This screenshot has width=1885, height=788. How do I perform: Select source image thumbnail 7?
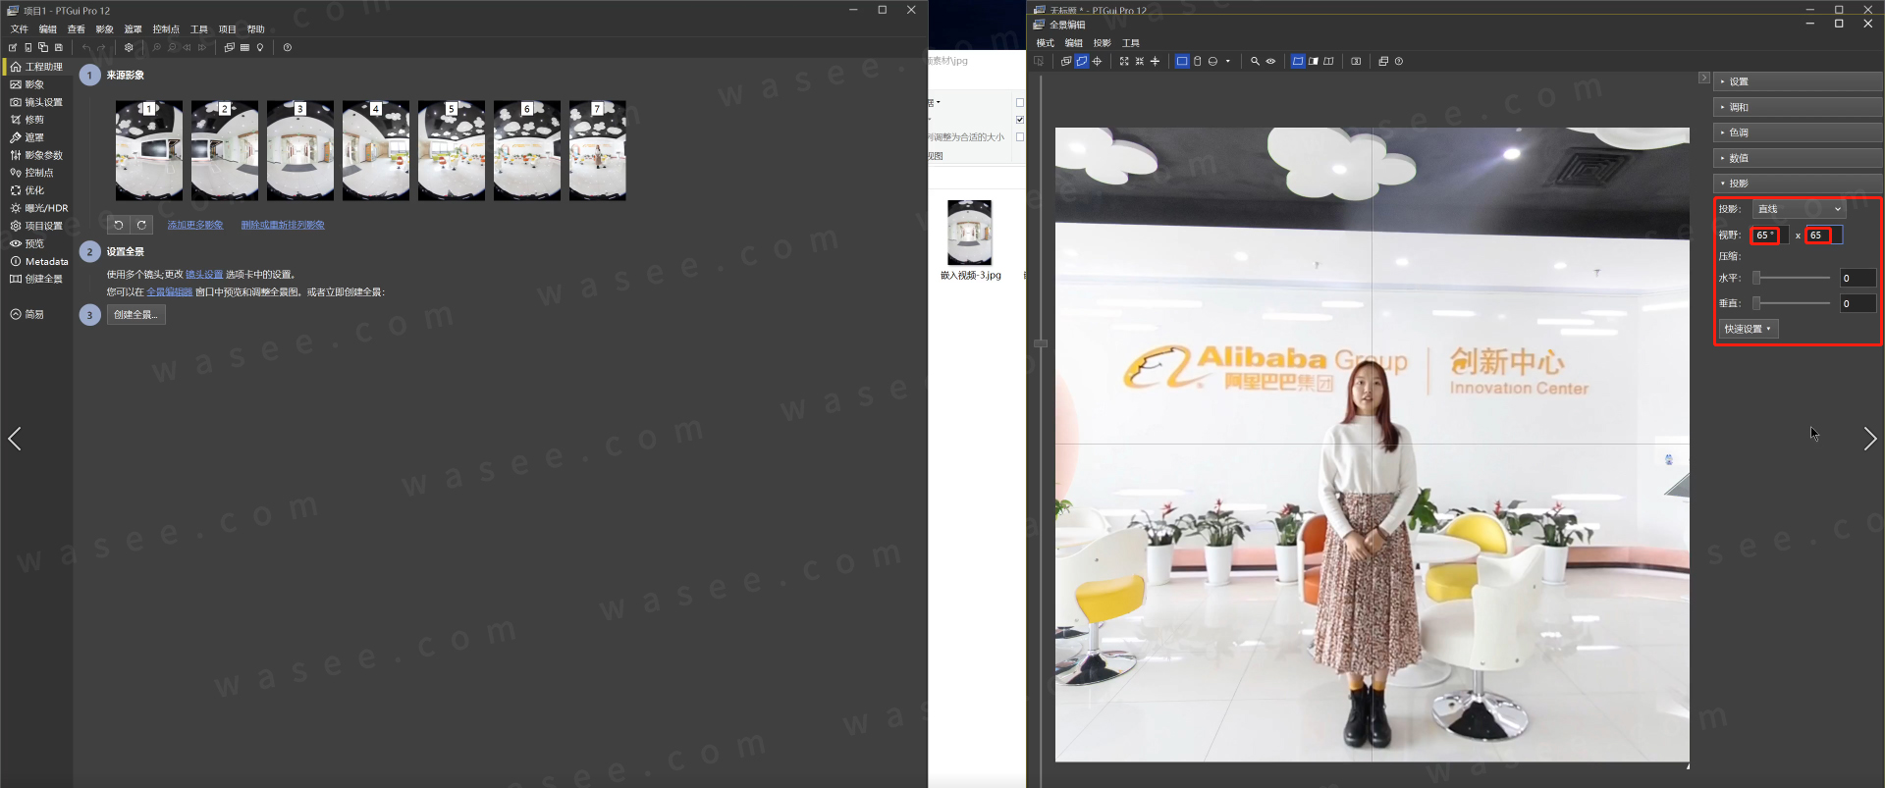[598, 150]
